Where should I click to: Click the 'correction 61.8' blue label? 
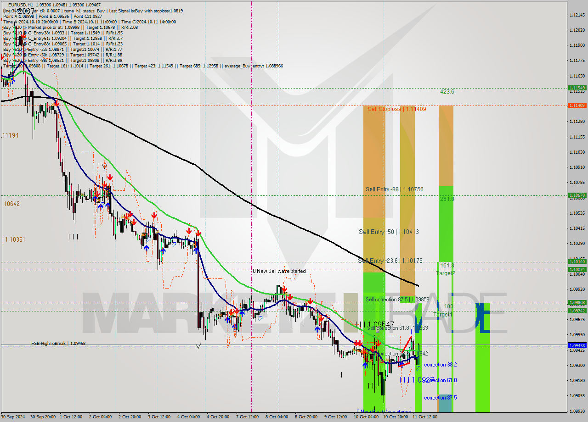tap(440, 380)
